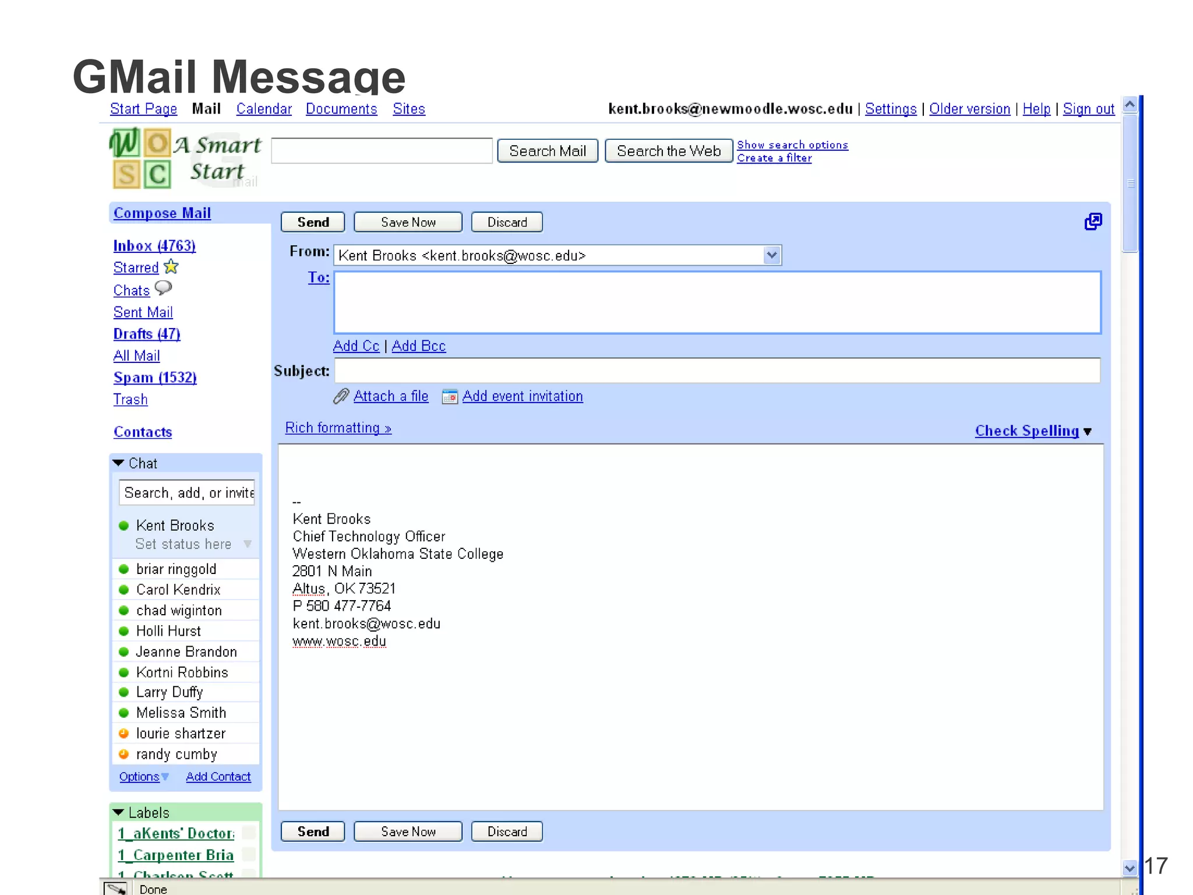Image resolution: width=1193 pixels, height=895 pixels.
Task: Click the scroll up arrow of the page
Action: click(1130, 105)
